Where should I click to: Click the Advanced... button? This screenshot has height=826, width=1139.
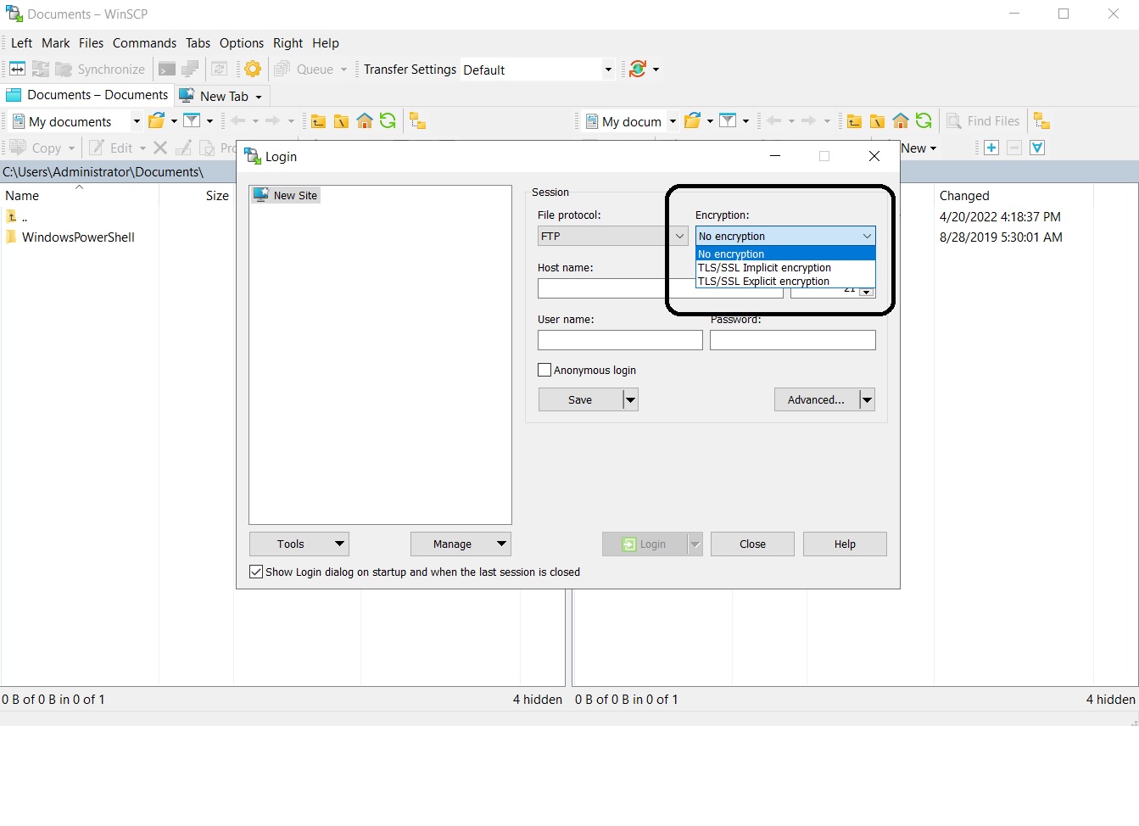(817, 399)
